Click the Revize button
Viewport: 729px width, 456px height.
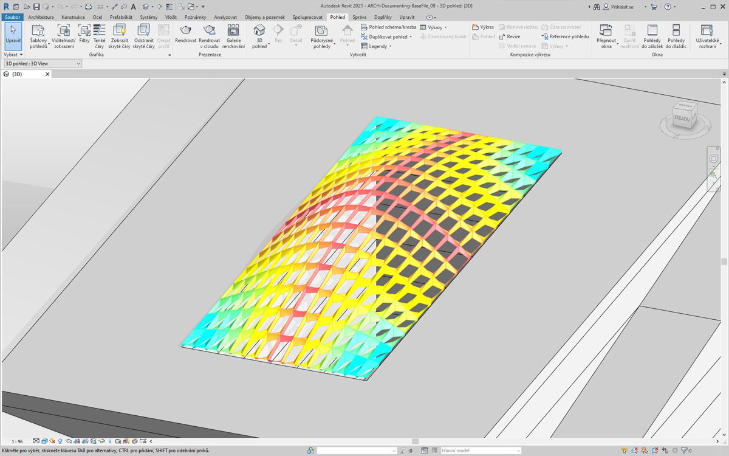509,36
